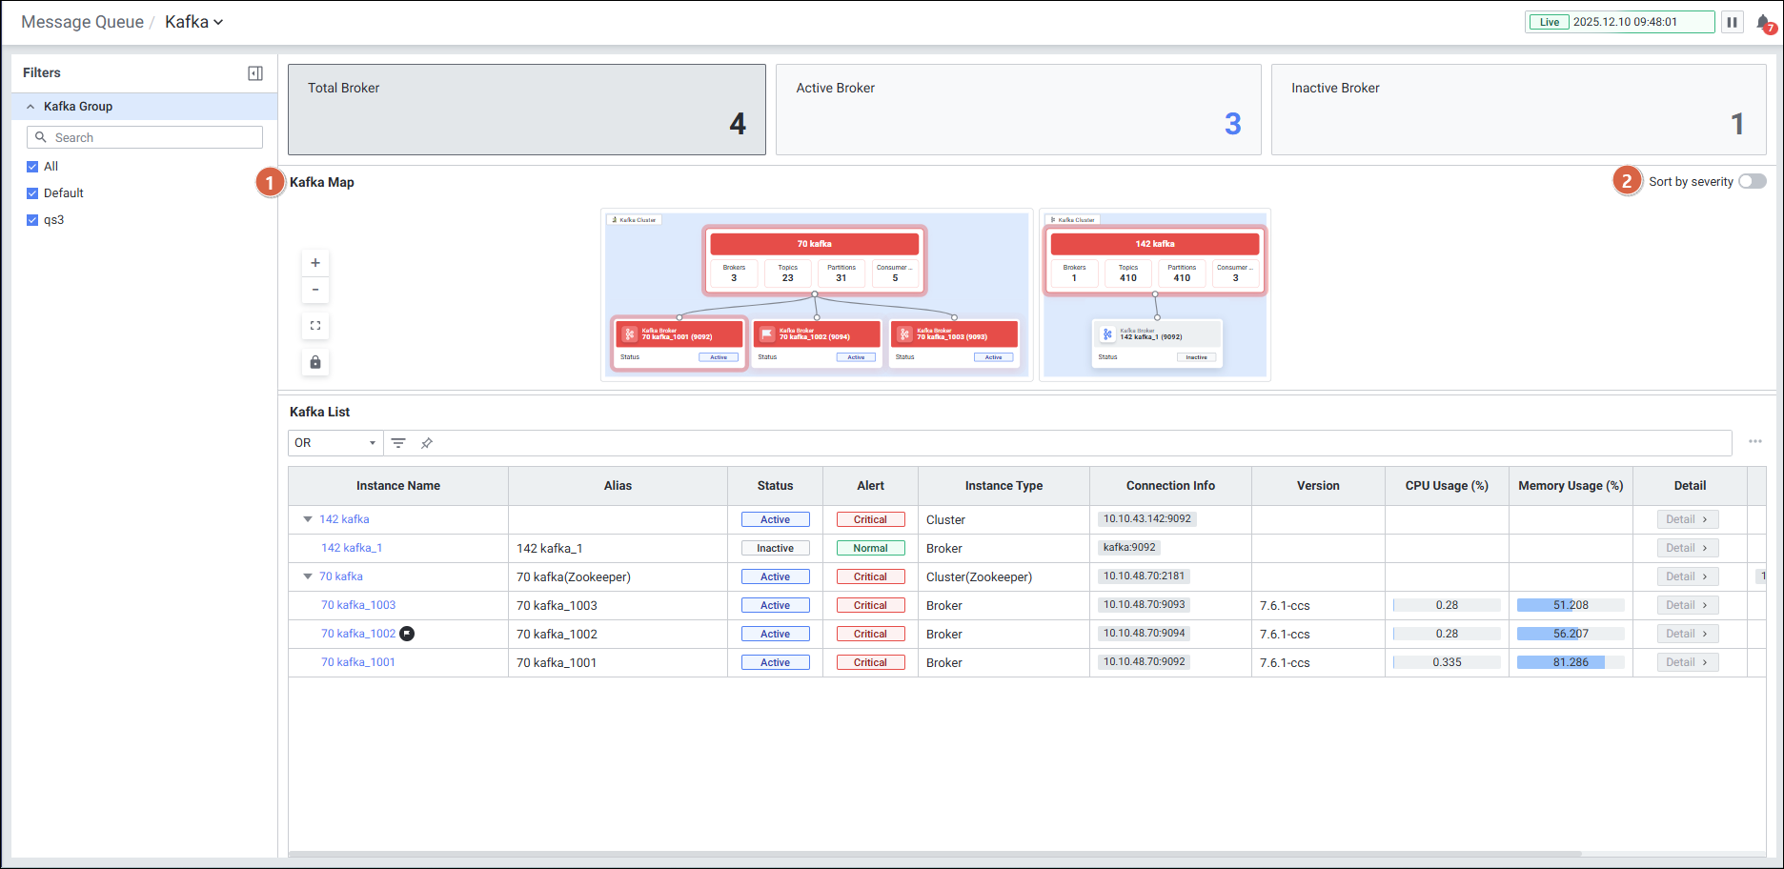
Task: Zoom in on the Kafka Map
Action: coord(315,263)
